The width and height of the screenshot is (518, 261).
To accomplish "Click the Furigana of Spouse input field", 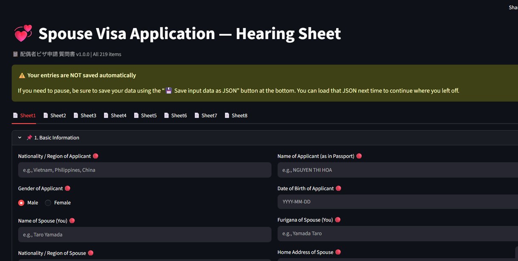I will pos(398,233).
